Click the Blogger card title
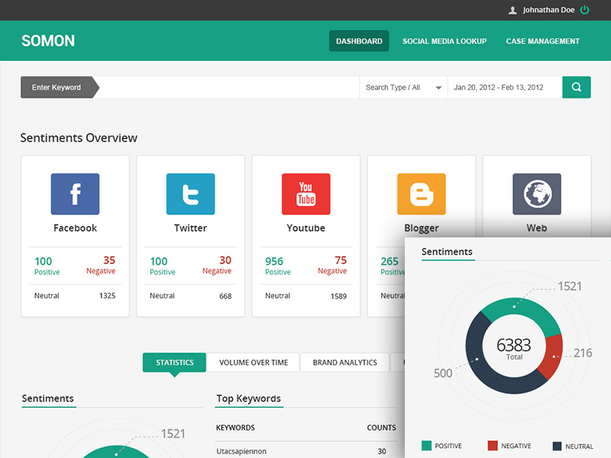The image size is (611, 458). (x=422, y=227)
